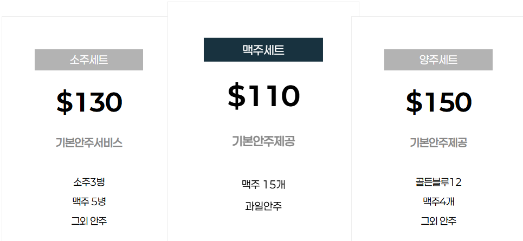Click 기본안주제공 under the $110 price
Screen dimensions: 523x241
click(263, 141)
